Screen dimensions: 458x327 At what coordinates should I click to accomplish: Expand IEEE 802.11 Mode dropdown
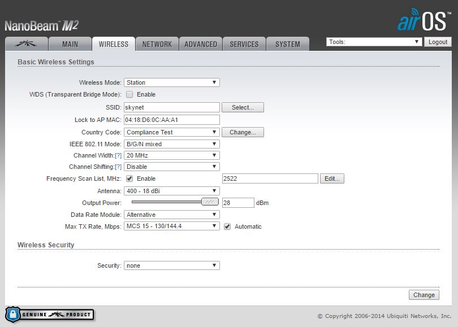click(171, 144)
